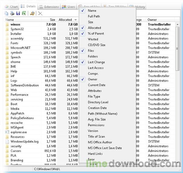Viewport: 183px width, 173px height.
Task: Click the winsxs folder icon
Action: tap(7, 24)
